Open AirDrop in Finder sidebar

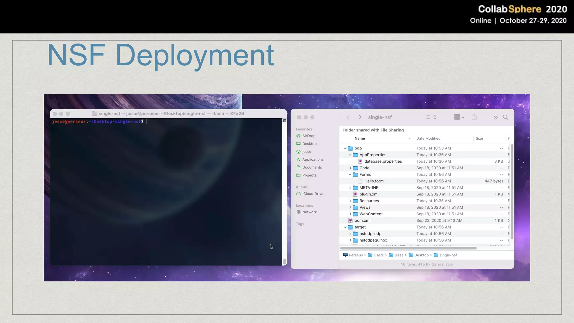(x=306, y=136)
